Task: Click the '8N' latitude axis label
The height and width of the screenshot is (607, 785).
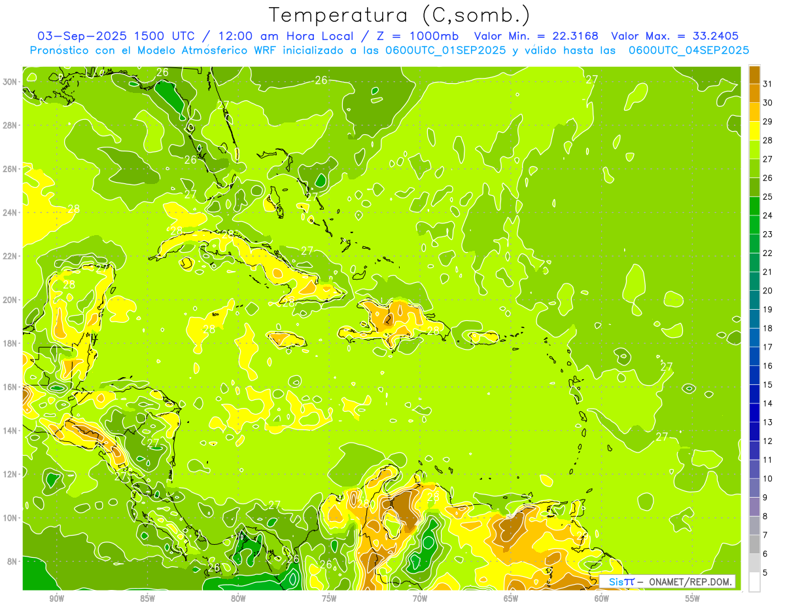Action: (12, 561)
